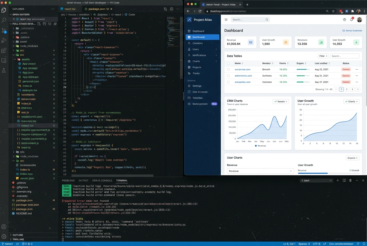Click the Delete badge in the Aug 23, 2021 row
This screenshot has width=367, height=246.
[x=346, y=69]
